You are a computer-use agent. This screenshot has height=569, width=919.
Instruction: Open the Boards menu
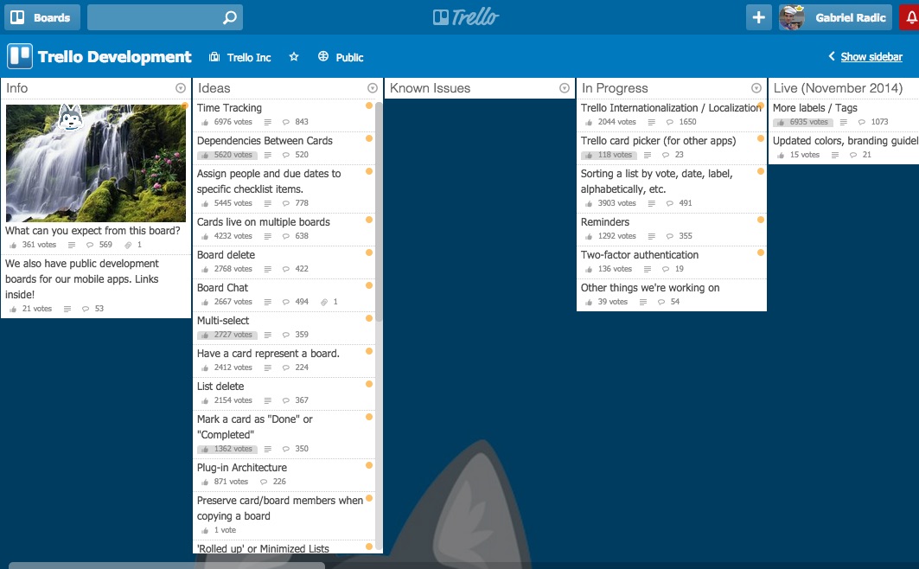coord(41,17)
